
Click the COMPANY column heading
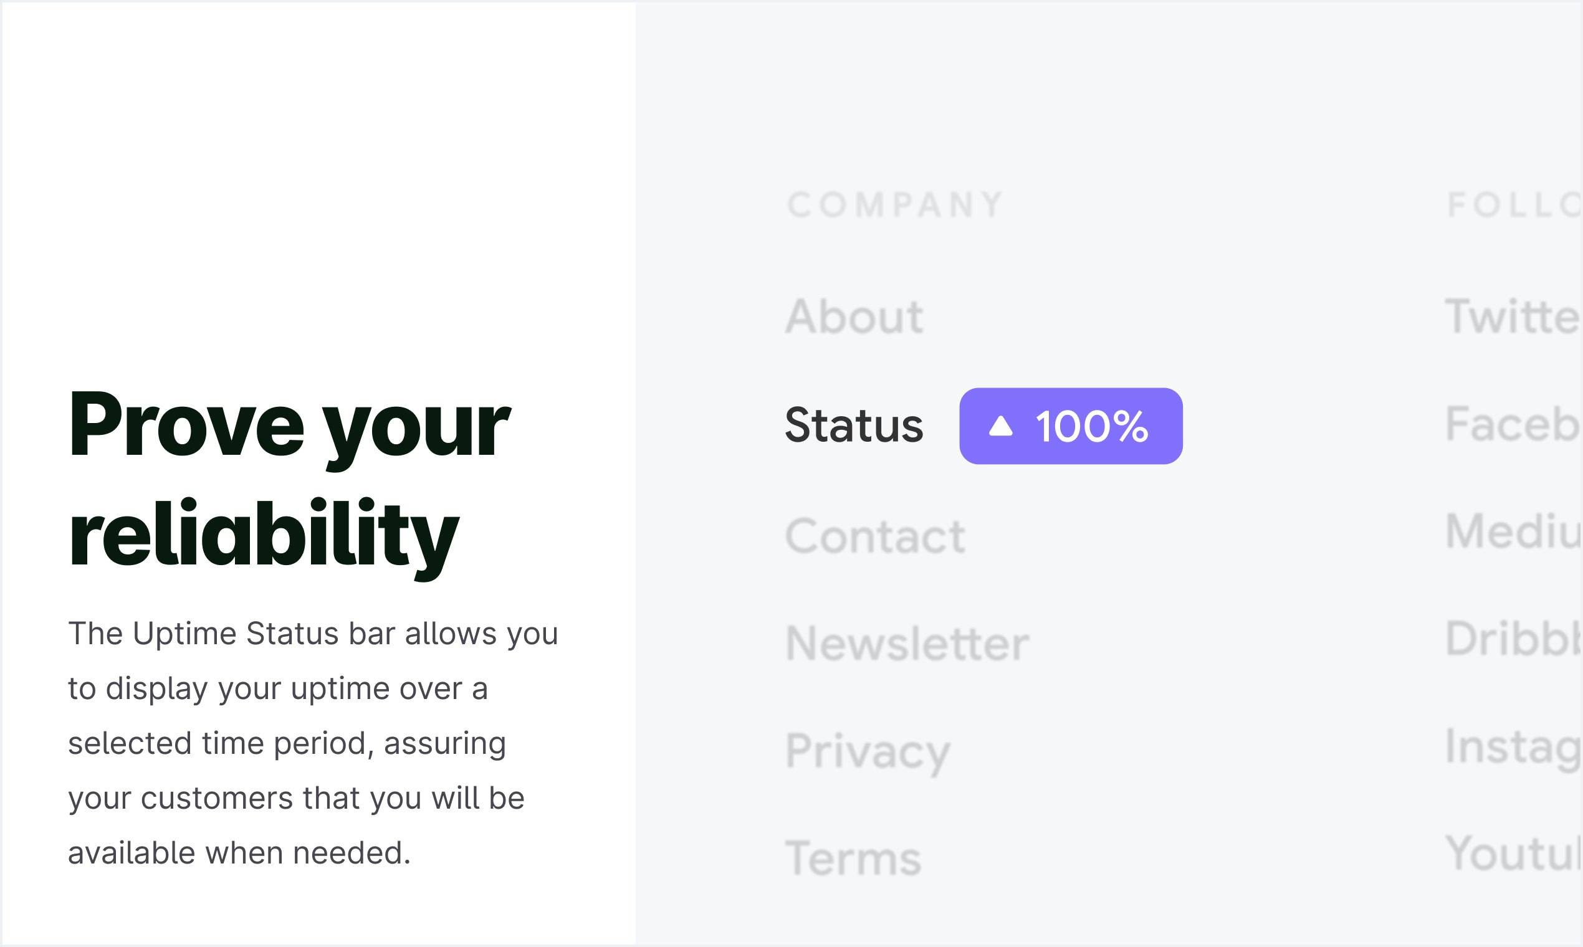[896, 205]
